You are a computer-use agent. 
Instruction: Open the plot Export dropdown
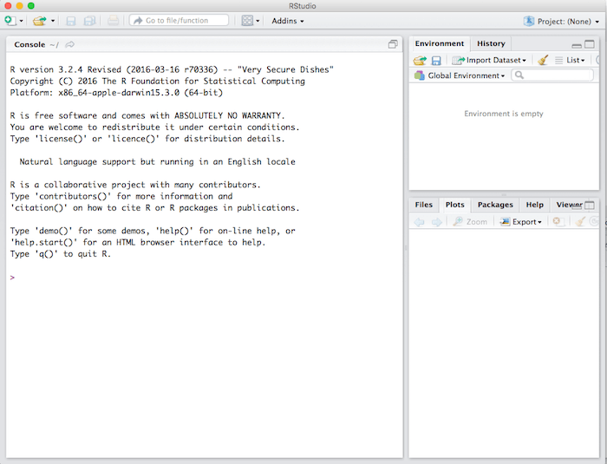tap(520, 221)
